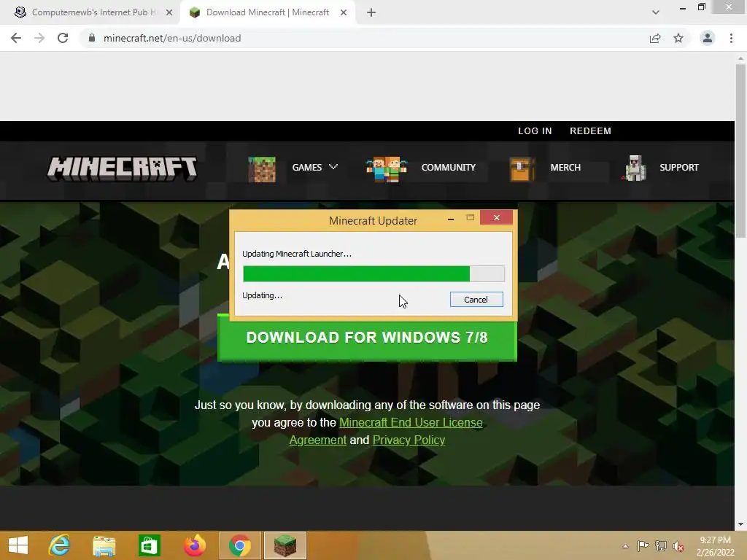Click the 'Updating Minecraft Launcher…' text
Viewport: 747px width, 560px height.
point(297,254)
